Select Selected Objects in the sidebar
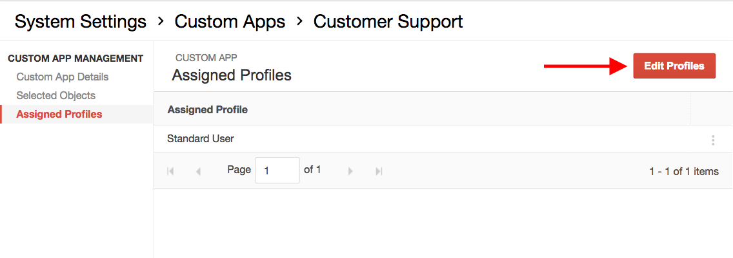Viewport: 733px width, 258px height. (x=55, y=95)
